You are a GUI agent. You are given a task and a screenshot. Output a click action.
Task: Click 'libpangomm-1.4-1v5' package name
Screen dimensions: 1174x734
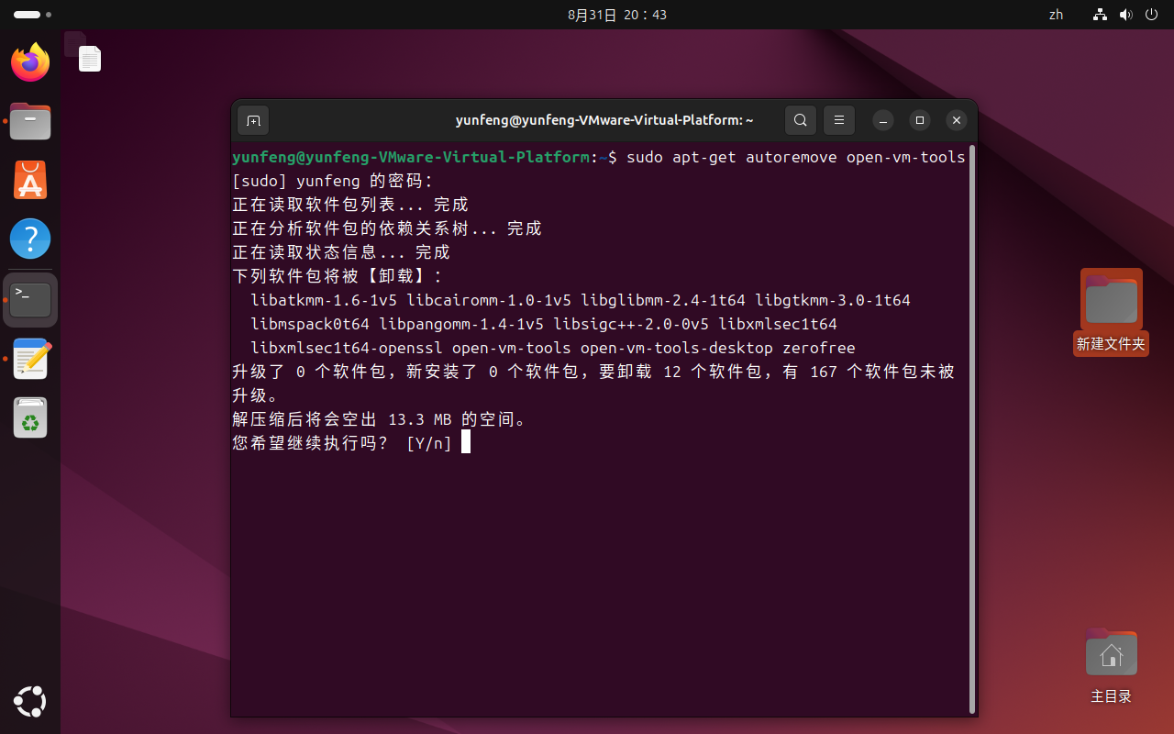tap(461, 325)
